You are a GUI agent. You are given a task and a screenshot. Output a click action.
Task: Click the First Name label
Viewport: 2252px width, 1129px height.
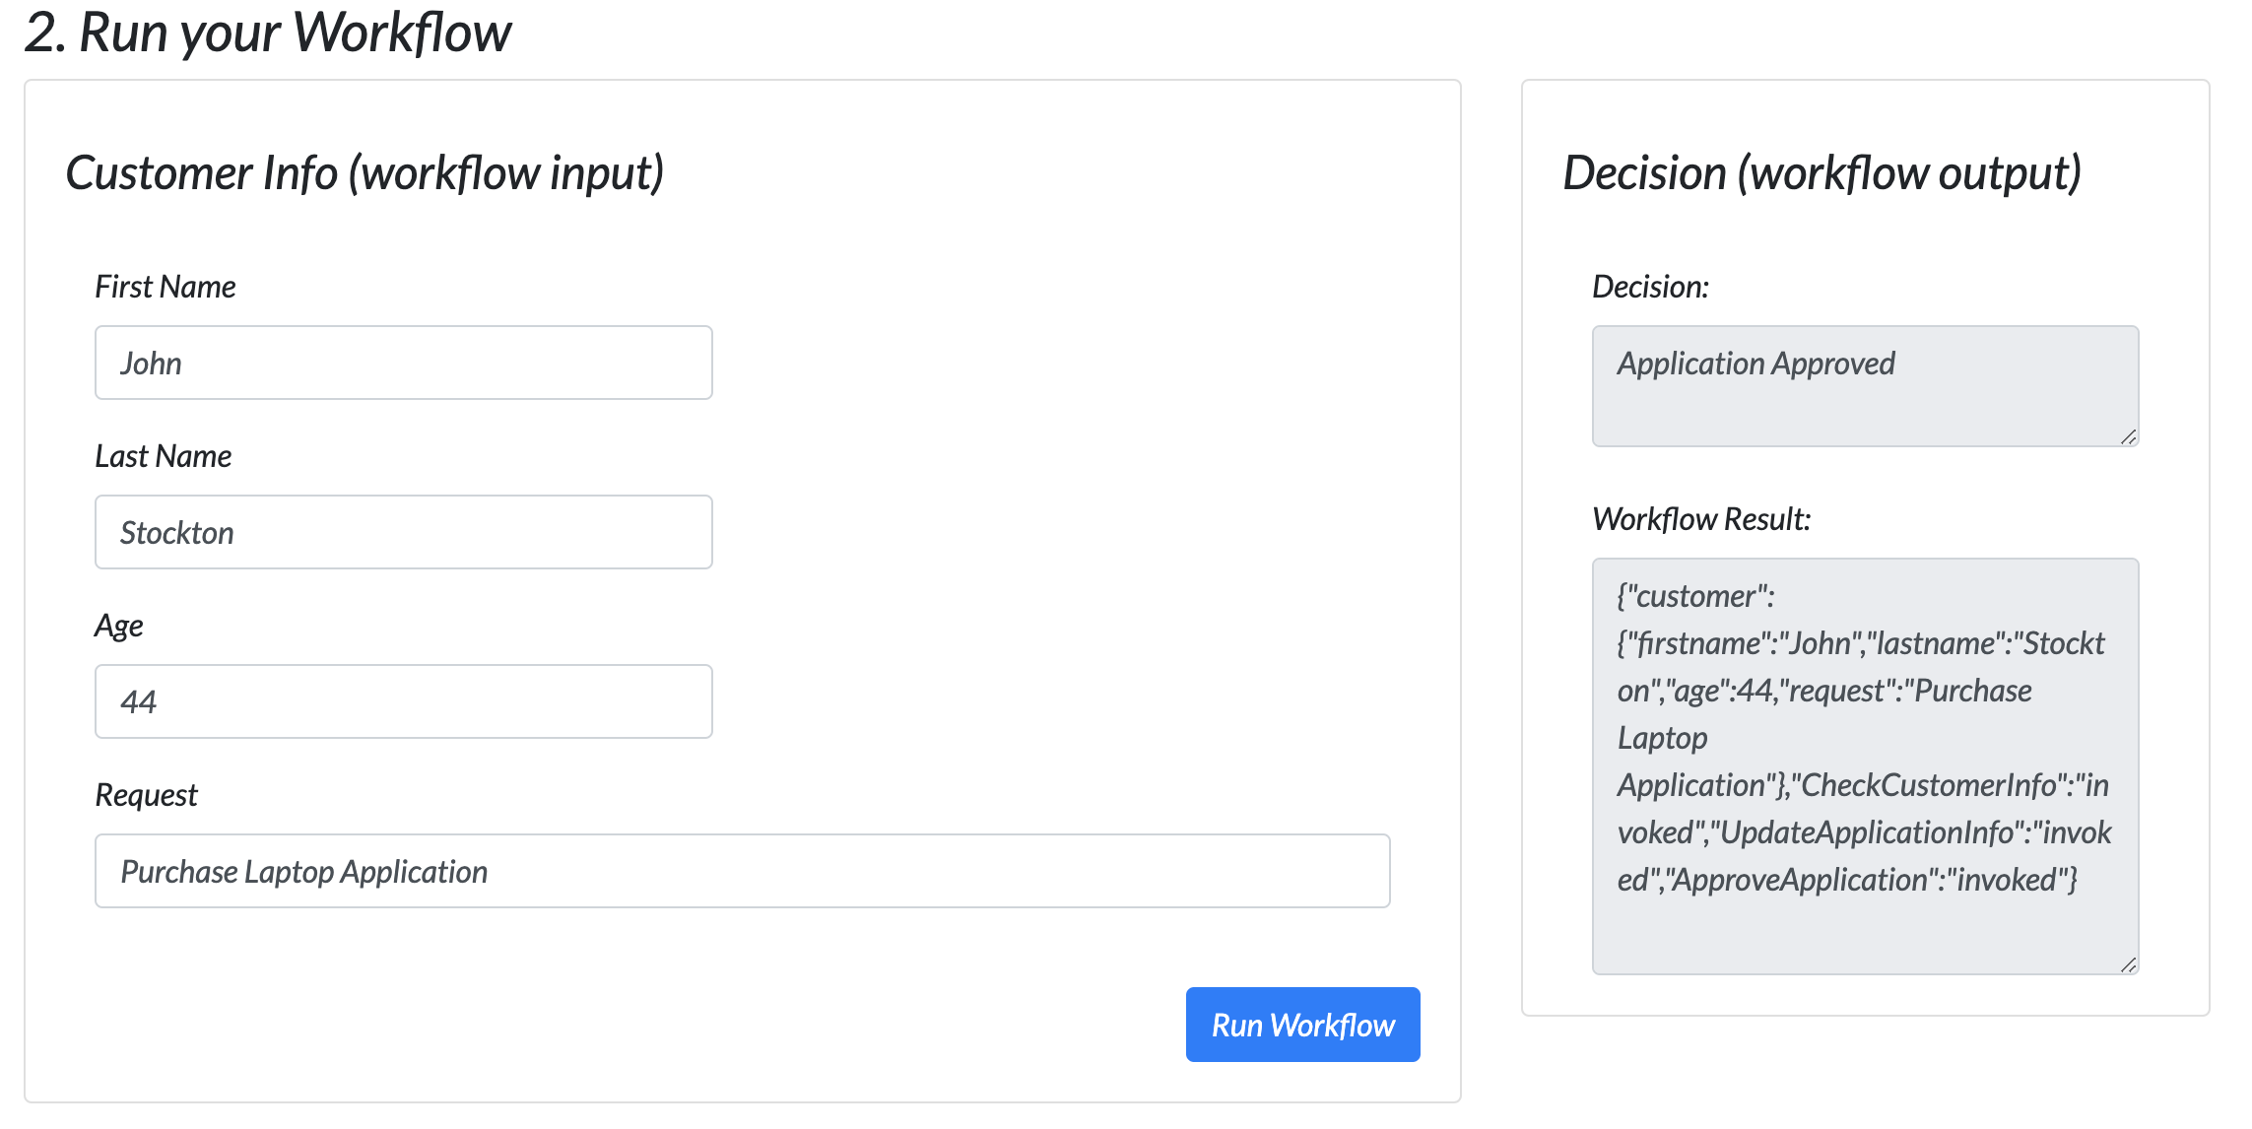[166, 287]
